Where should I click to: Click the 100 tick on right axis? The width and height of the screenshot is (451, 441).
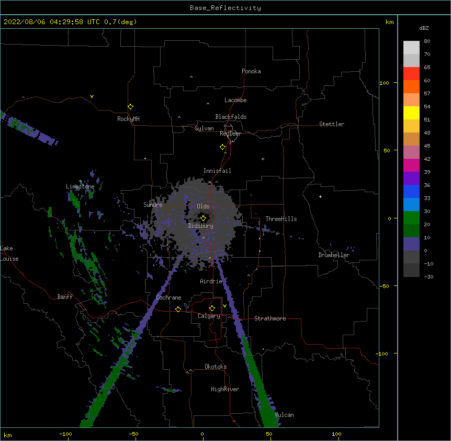pos(384,83)
